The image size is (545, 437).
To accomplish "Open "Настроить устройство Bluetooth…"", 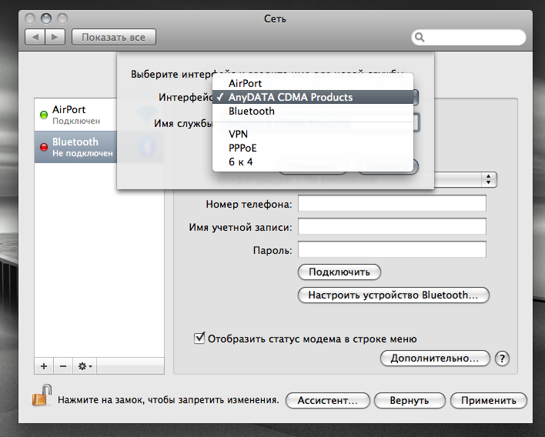I will (x=393, y=295).
